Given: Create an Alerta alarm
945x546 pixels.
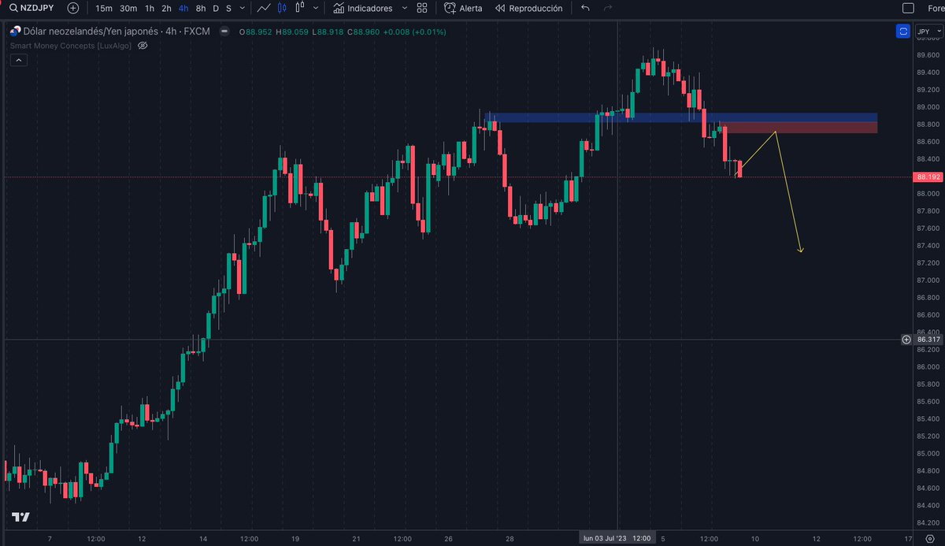Looking at the screenshot, I should click(463, 8).
